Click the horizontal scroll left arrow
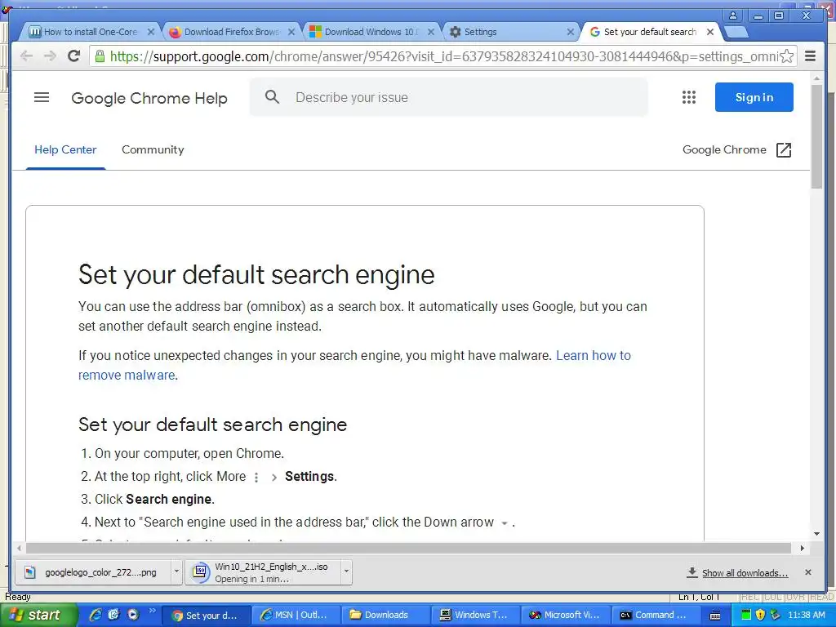 coord(20,548)
